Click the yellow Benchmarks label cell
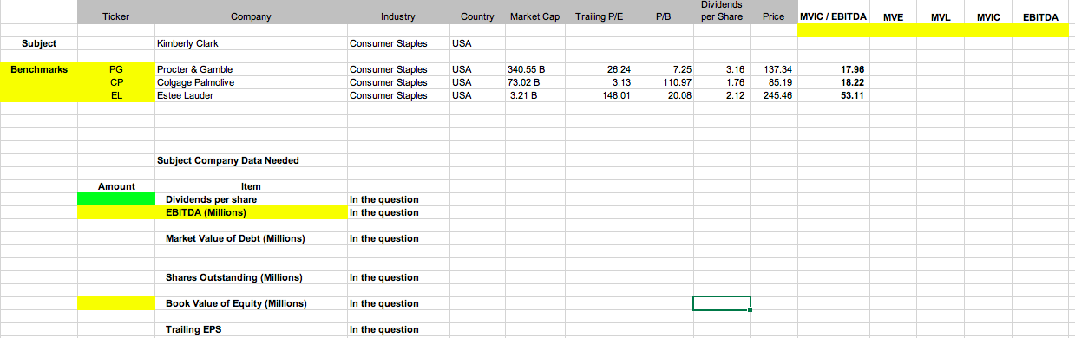The image size is (1075, 338). [39, 69]
